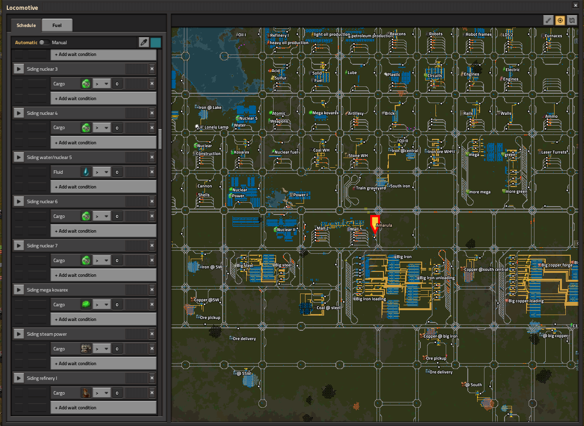Toggle the Automatic/Manual switch
Viewport: 584px width, 426px height.
click(45, 43)
